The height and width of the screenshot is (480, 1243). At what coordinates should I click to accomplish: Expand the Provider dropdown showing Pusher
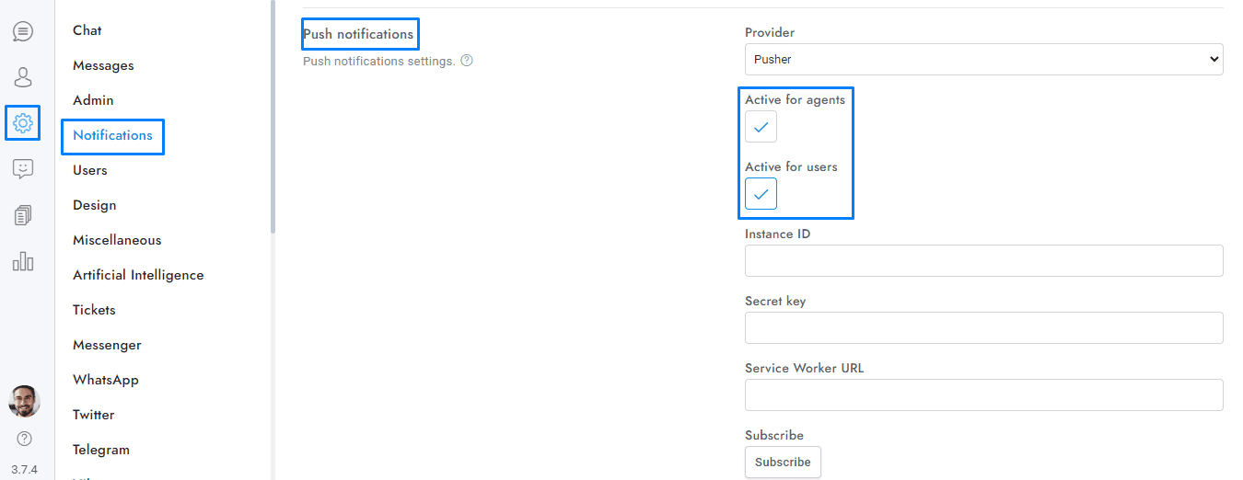[x=983, y=59]
